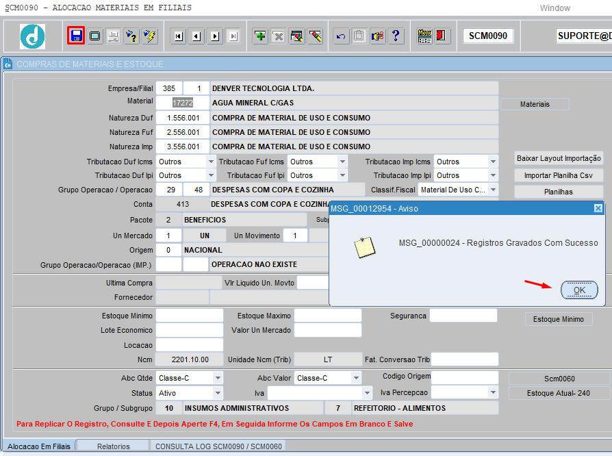
Task: Expand the Abc Valor Classe-C dropdown
Action: pos(356,378)
